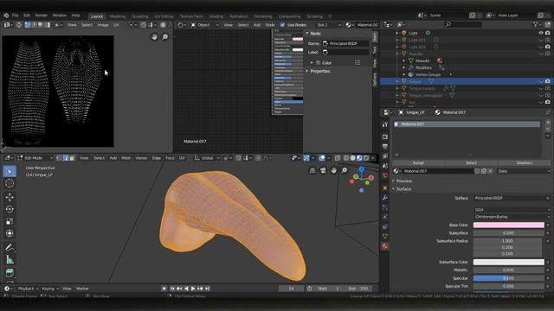
Task: Switch to face select mode
Action: [72, 158]
